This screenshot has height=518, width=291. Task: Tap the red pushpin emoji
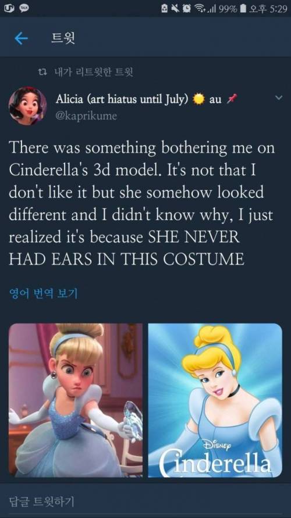tap(232, 98)
